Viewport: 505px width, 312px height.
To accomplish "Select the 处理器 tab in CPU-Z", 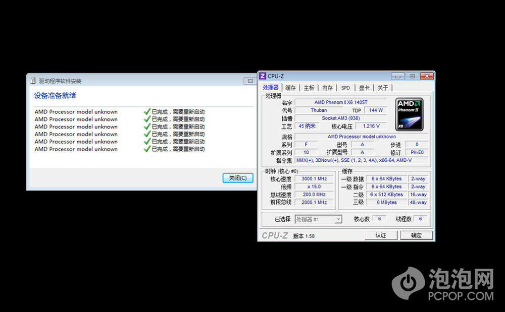I will tap(271, 87).
